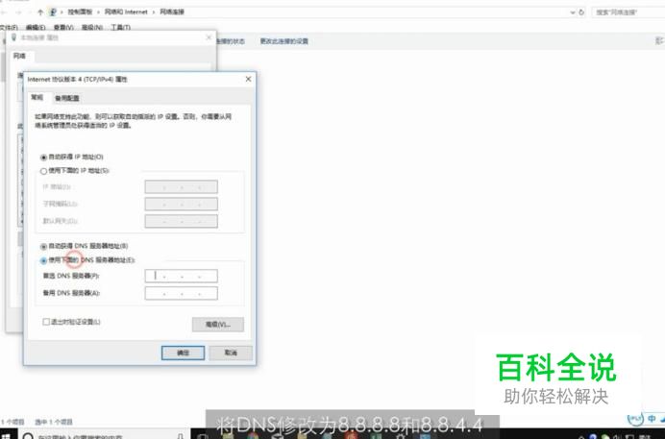Viewport: 665px width, 439px height.
Task: Open the address bar history dropdown
Action: point(573,12)
